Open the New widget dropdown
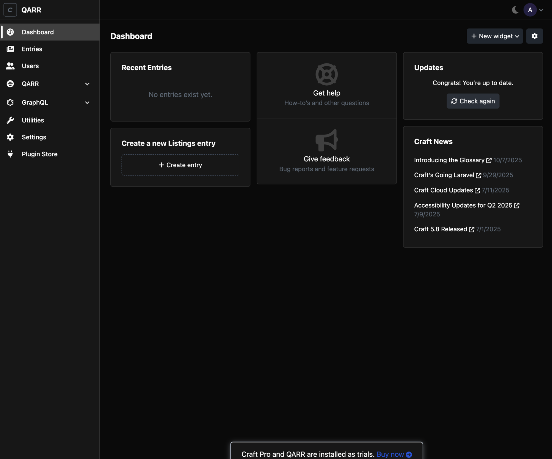The image size is (552, 459). [495, 36]
